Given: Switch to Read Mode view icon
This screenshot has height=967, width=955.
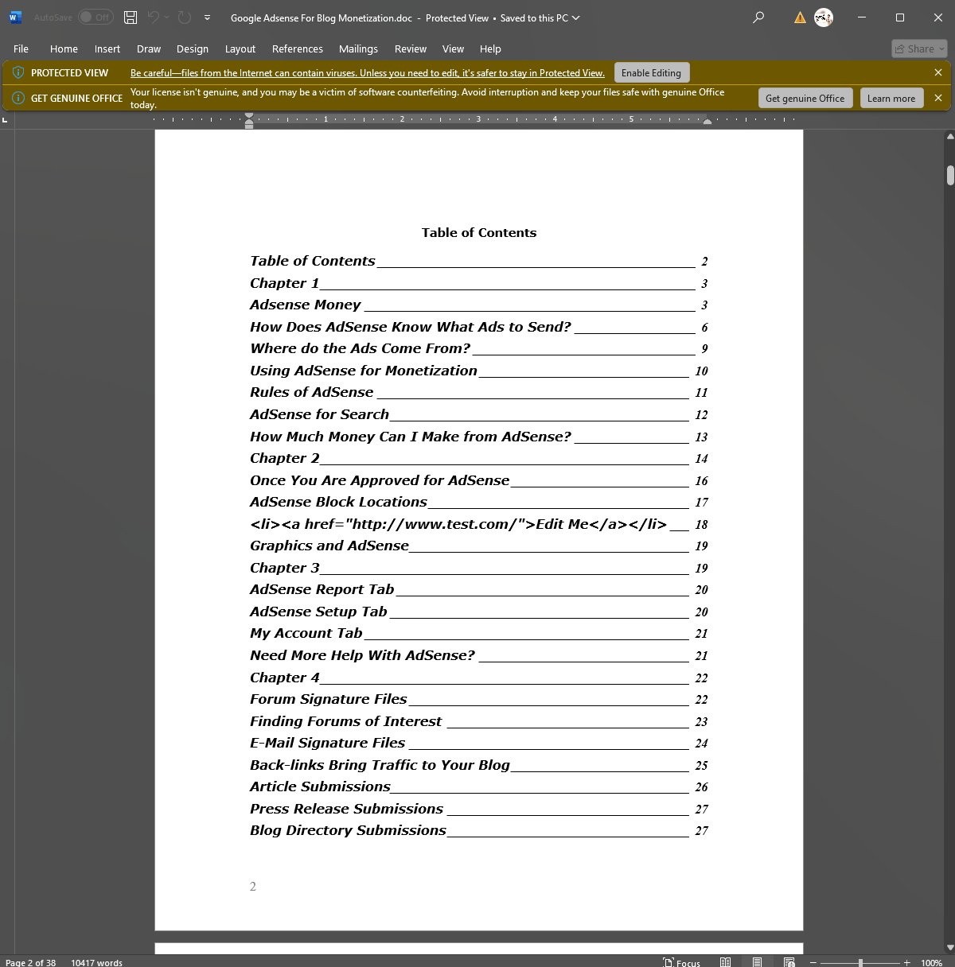Looking at the screenshot, I should (725, 962).
